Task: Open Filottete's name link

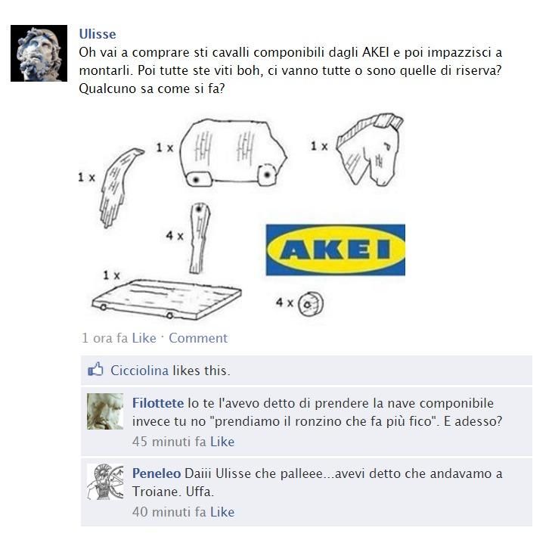Action: pyautogui.click(x=158, y=403)
